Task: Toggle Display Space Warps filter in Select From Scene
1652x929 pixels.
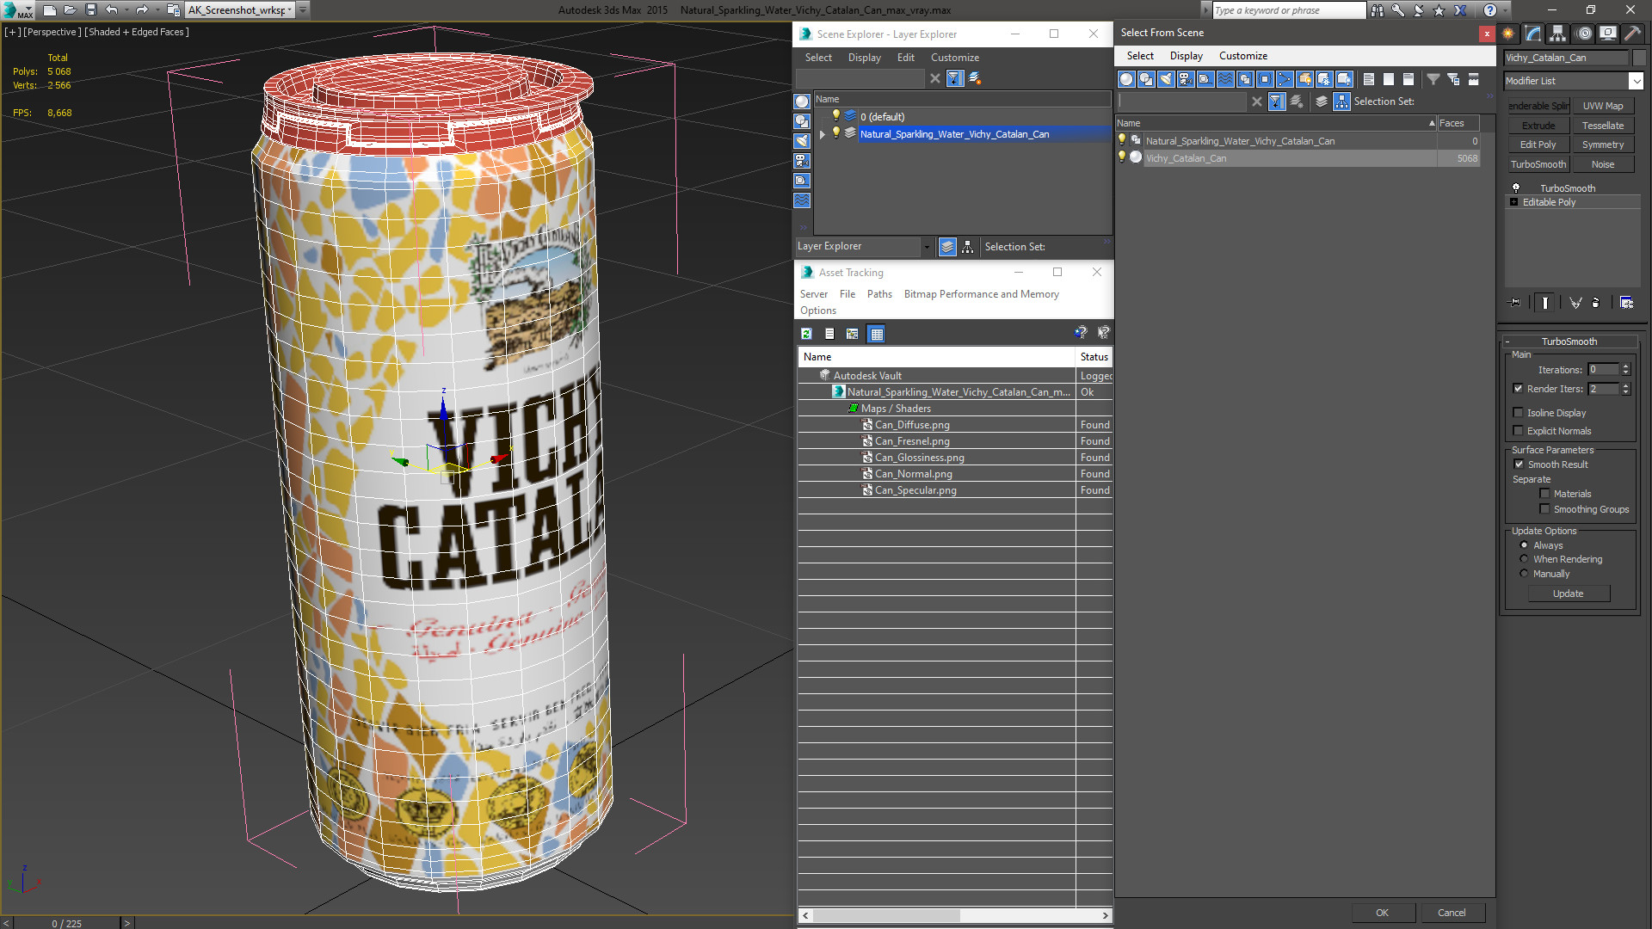Action: coord(1225,79)
